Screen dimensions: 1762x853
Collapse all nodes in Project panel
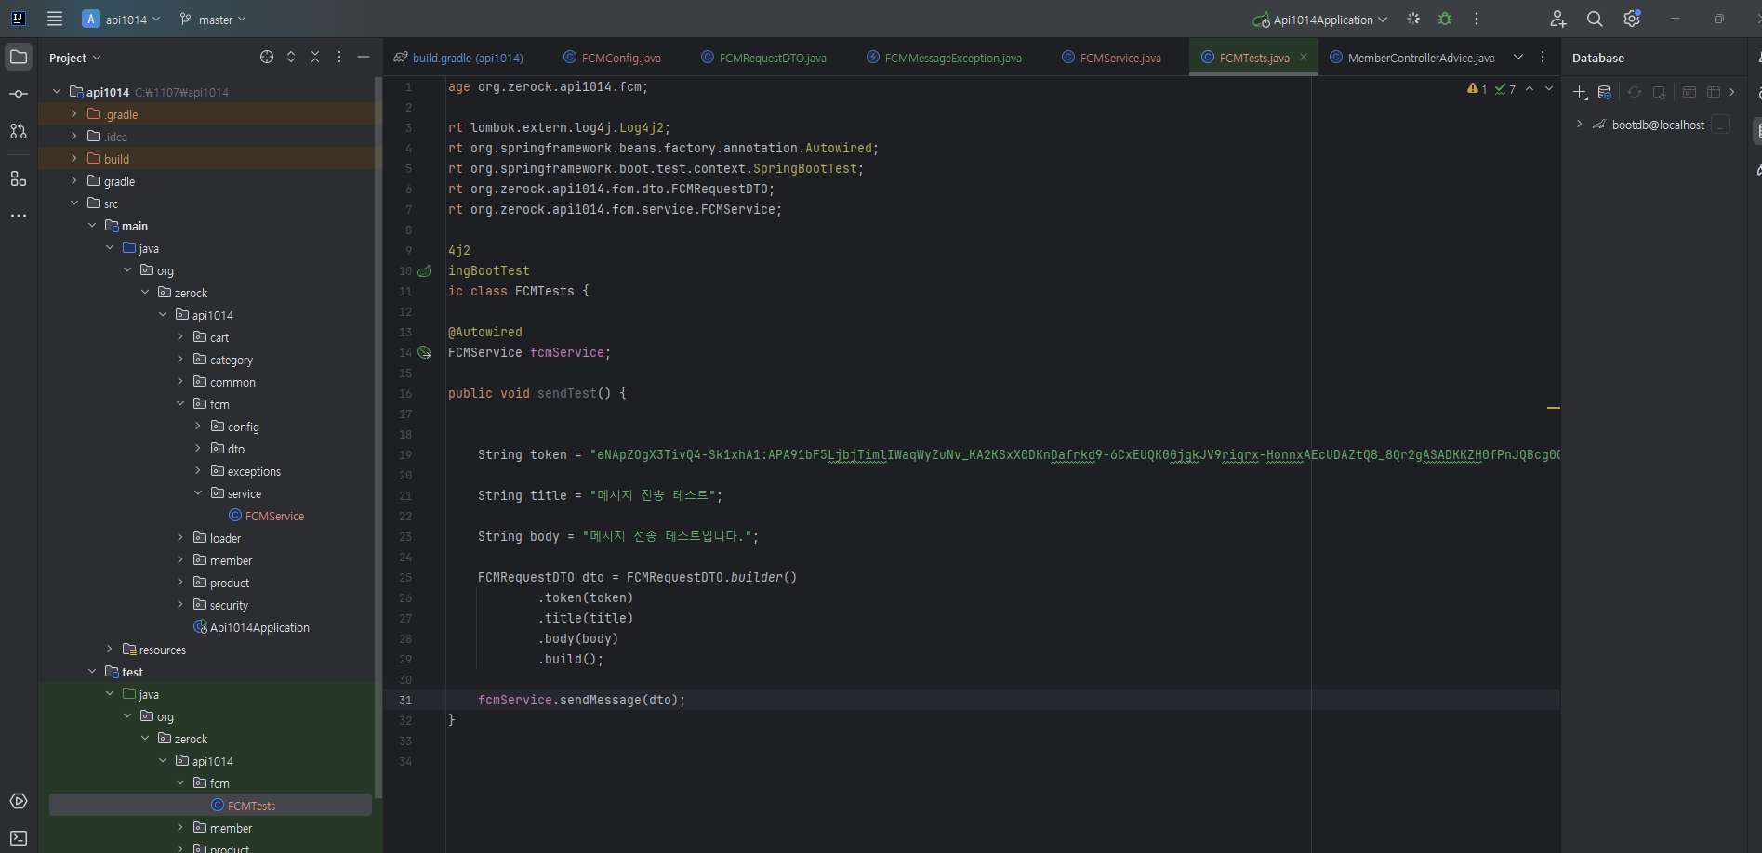coord(315,57)
